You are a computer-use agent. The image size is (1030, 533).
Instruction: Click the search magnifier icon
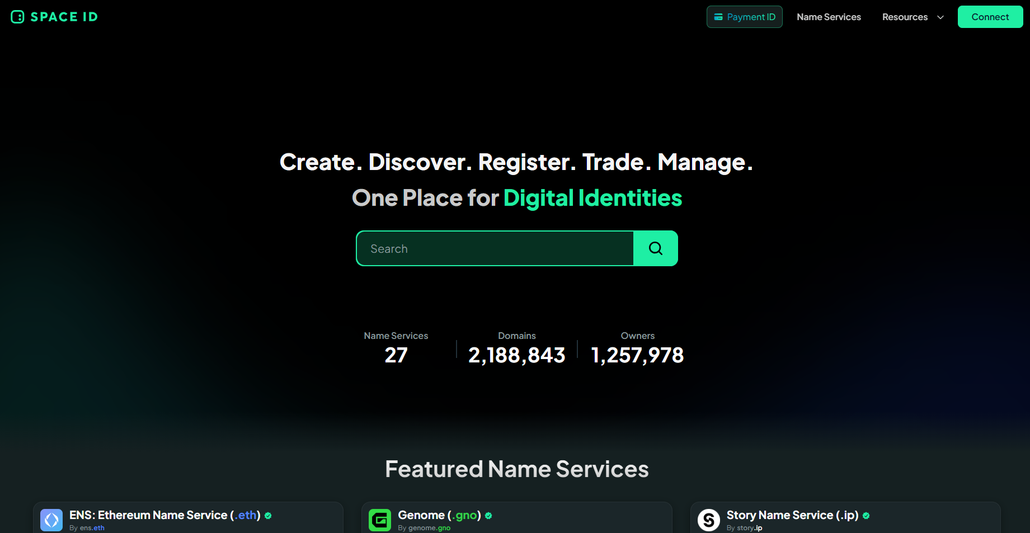(x=655, y=248)
